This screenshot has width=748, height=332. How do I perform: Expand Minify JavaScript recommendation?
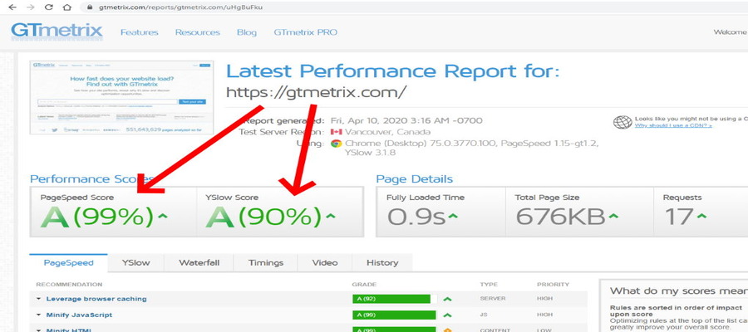coord(38,315)
